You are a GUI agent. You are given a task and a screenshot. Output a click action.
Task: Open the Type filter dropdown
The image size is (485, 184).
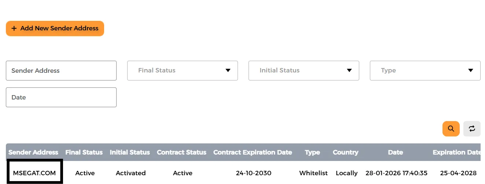425,71
